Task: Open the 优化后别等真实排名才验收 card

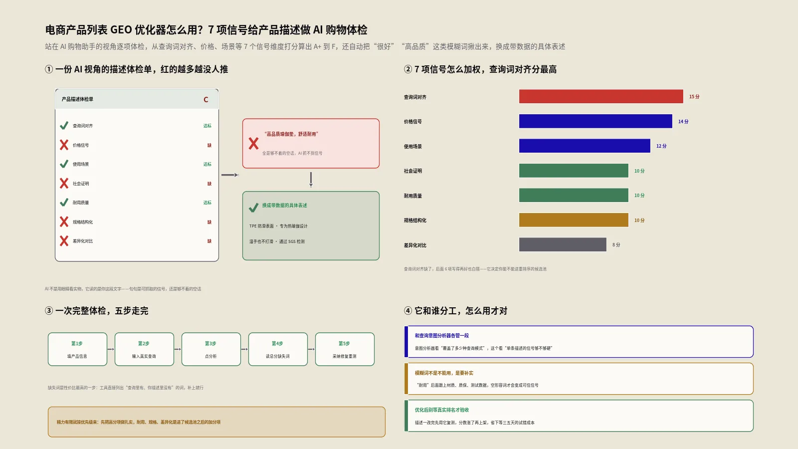Action: pos(579,416)
